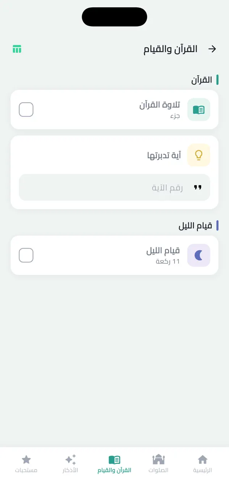Go back using the top arrow
Viewport: 229px width, 496px height.
[213, 49]
